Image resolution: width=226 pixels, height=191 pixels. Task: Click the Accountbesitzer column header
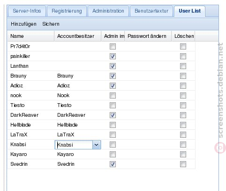pos(78,36)
